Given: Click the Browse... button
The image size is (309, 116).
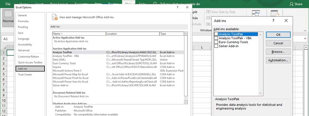Looking at the screenshot, I should (x=278, y=52).
